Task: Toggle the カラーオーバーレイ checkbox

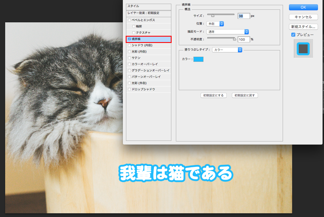Action: pyautogui.click(x=129, y=64)
